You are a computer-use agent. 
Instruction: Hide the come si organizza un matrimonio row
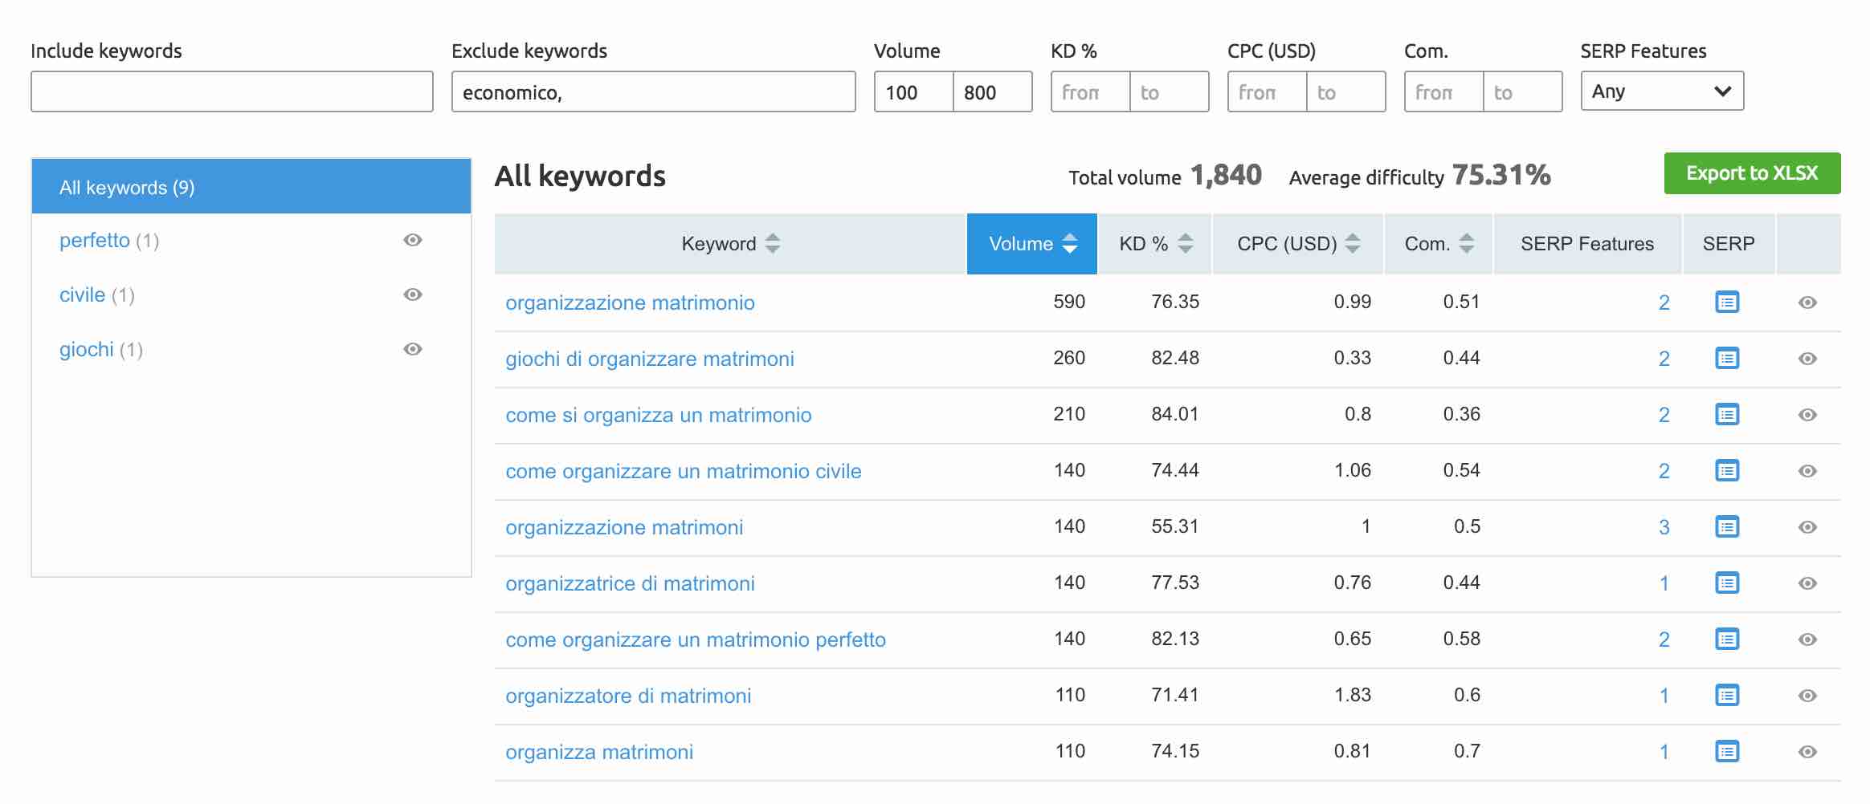point(1807,415)
